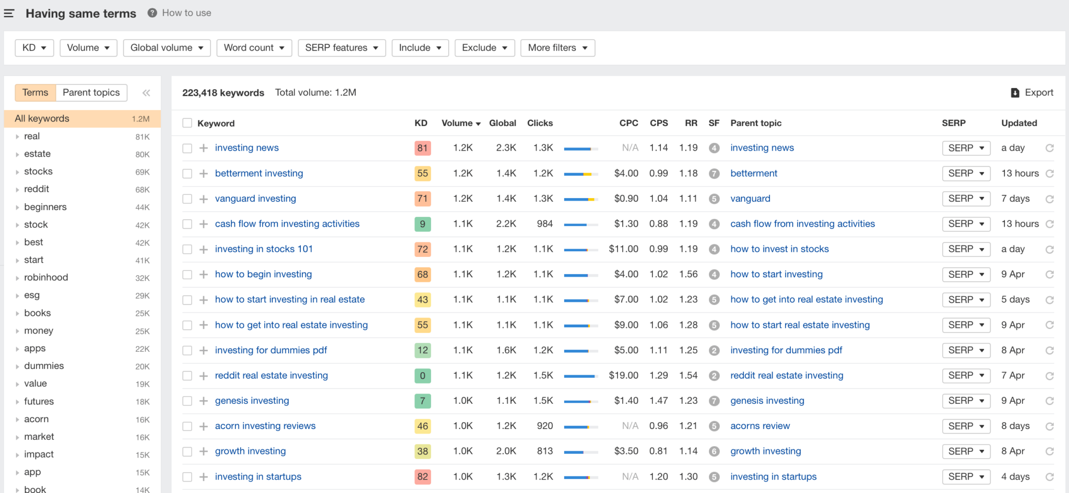The width and height of the screenshot is (1069, 493).
Task: Click the KD column header
Action: (x=421, y=123)
